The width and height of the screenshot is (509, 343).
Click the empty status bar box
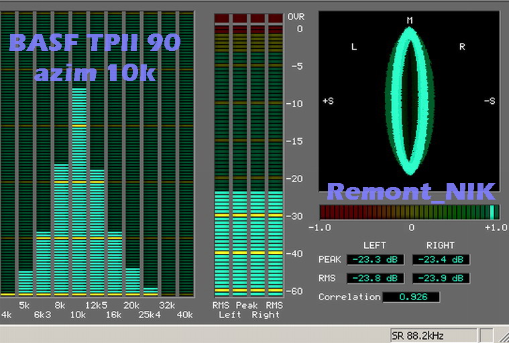486,335
